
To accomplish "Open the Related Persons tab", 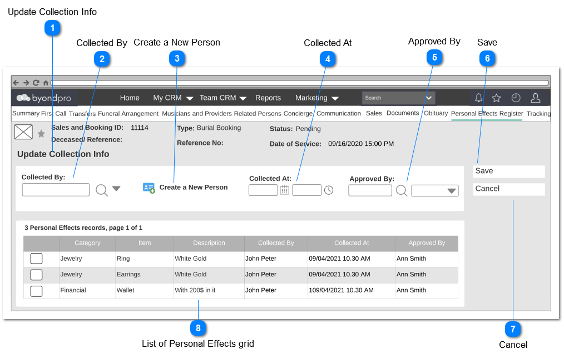I will click(258, 113).
